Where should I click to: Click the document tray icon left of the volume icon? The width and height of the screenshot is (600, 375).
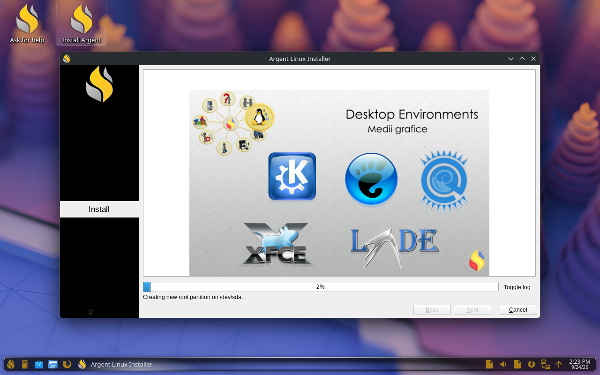click(x=489, y=364)
